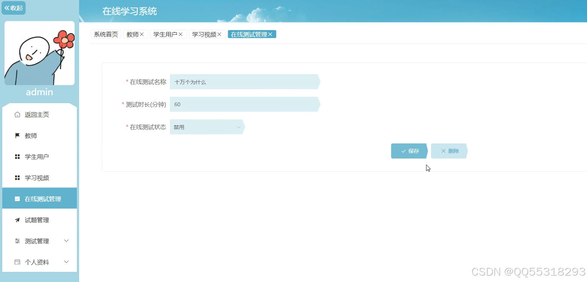Click the card icon next to 个人资料
587x282 pixels.
[x=17, y=262]
